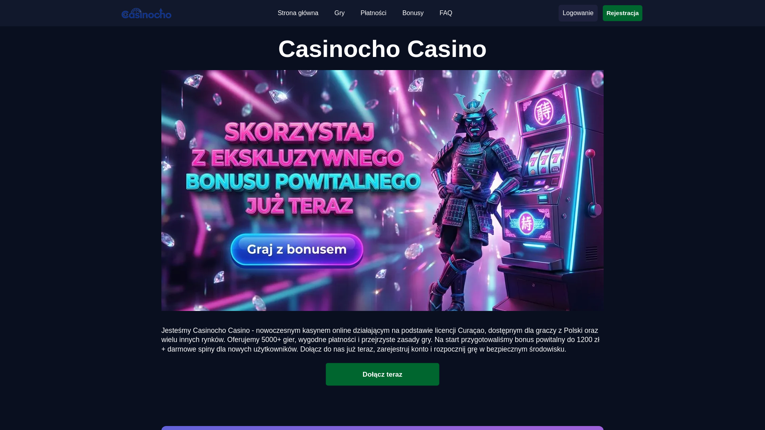The height and width of the screenshot is (430, 765).
Task: Open the FAQ link
Action: pyautogui.click(x=446, y=13)
